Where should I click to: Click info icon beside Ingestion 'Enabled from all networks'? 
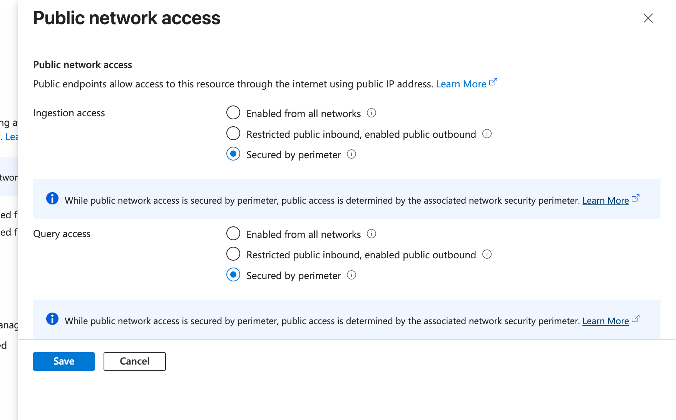click(371, 113)
